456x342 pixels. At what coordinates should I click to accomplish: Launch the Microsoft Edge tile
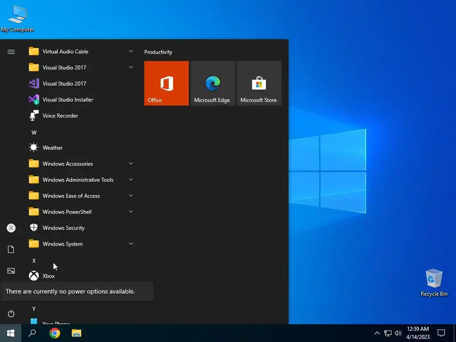click(212, 83)
